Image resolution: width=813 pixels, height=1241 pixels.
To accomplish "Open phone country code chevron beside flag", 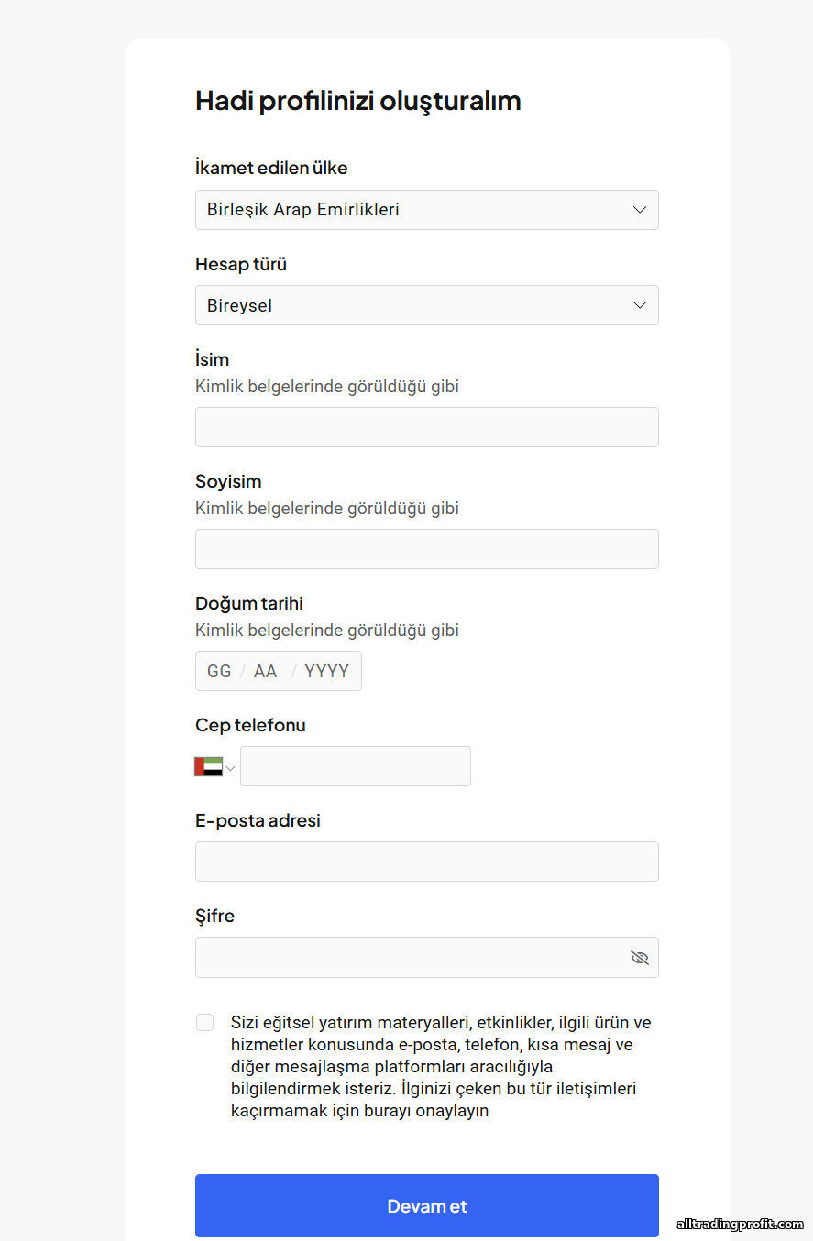I will [x=231, y=768].
